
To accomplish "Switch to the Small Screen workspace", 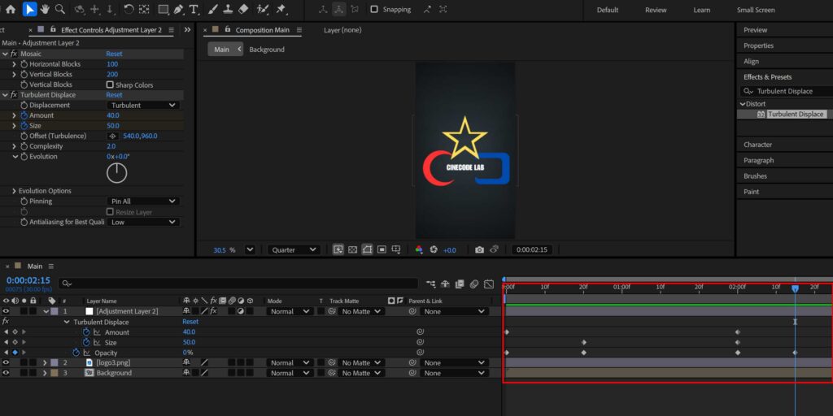I will coord(756,10).
